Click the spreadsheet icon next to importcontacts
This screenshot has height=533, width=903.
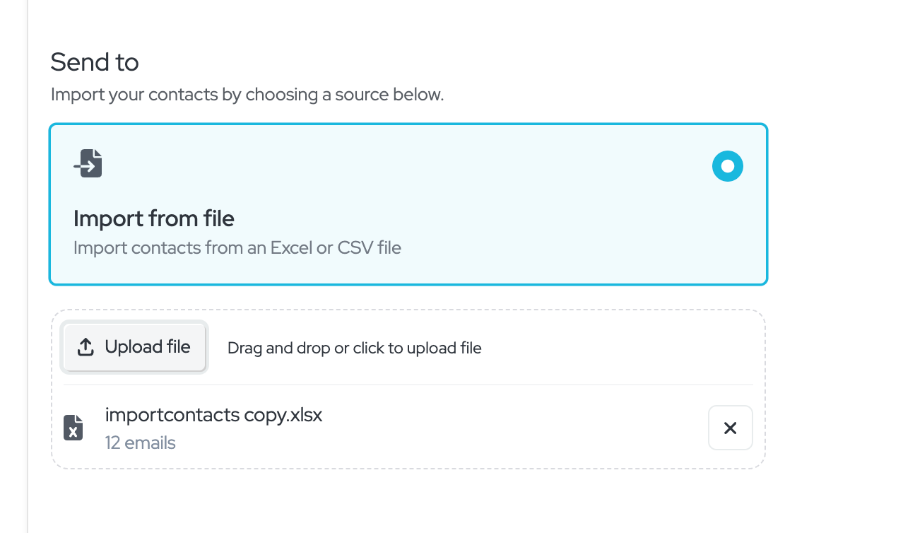[73, 428]
